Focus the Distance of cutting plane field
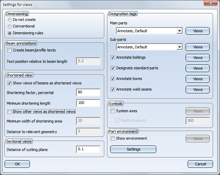The width and height of the screenshot is (220, 175). point(88,149)
